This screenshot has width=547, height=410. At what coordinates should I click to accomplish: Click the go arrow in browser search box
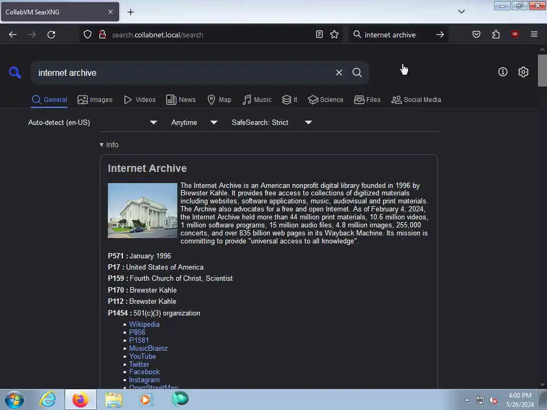coord(440,35)
